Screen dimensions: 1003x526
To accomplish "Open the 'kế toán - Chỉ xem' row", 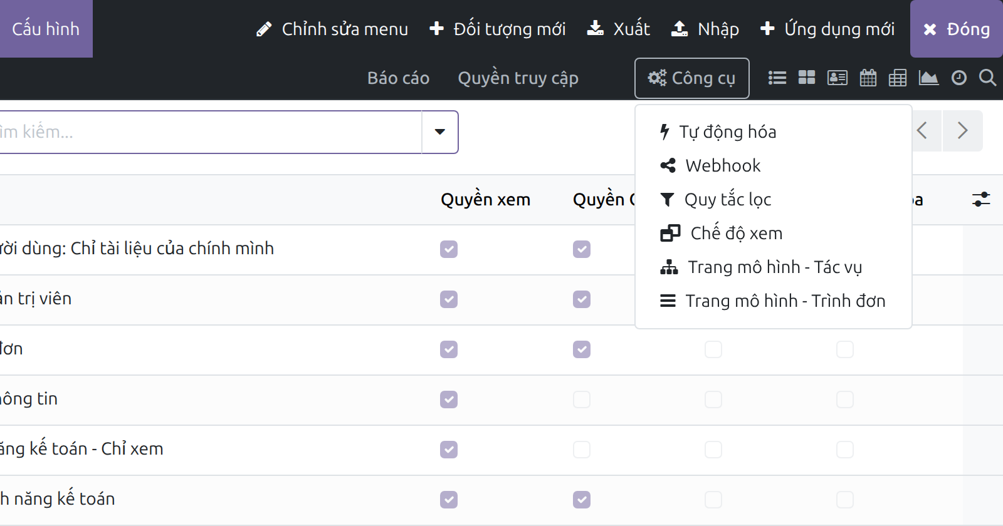I will point(81,449).
